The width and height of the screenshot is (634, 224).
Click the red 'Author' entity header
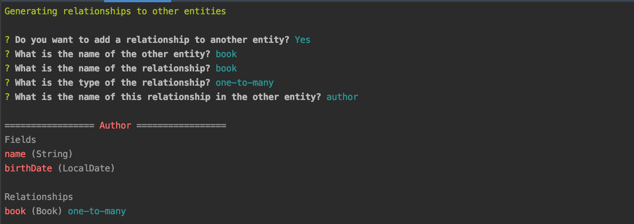pyautogui.click(x=115, y=126)
